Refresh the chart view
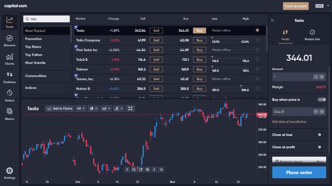The width and height of the screenshot is (332, 186). (141, 169)
